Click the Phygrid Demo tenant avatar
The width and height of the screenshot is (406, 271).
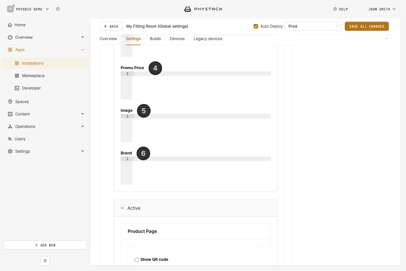10,9
